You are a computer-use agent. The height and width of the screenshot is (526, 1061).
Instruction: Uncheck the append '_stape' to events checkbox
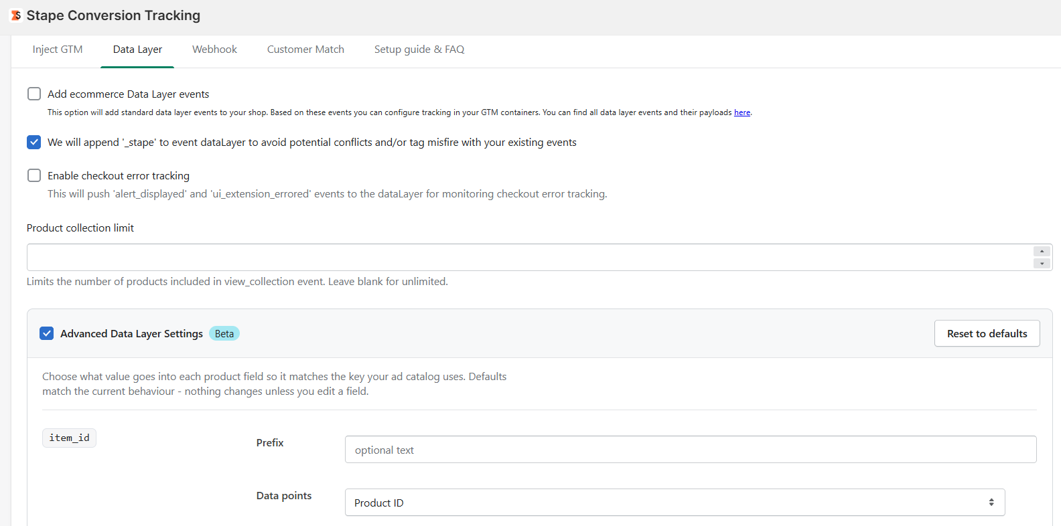point(34,142)
